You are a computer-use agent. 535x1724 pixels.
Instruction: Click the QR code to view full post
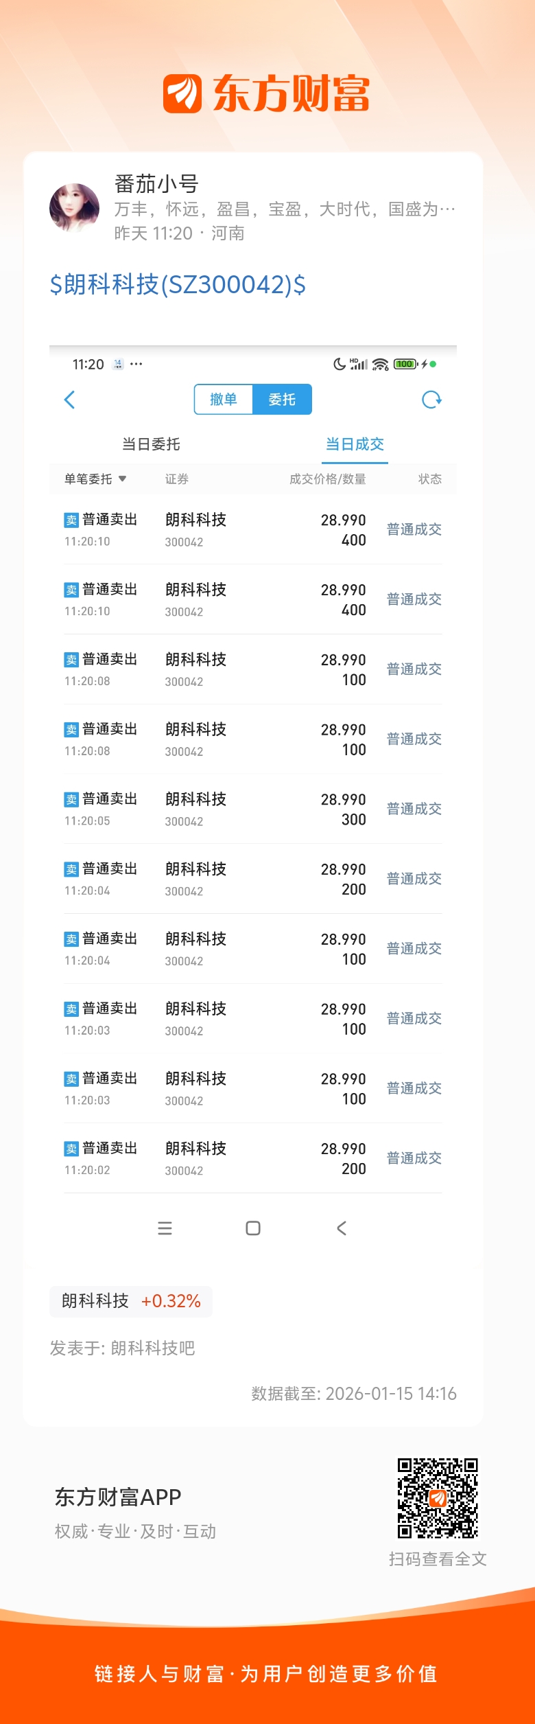(438, 1497)
